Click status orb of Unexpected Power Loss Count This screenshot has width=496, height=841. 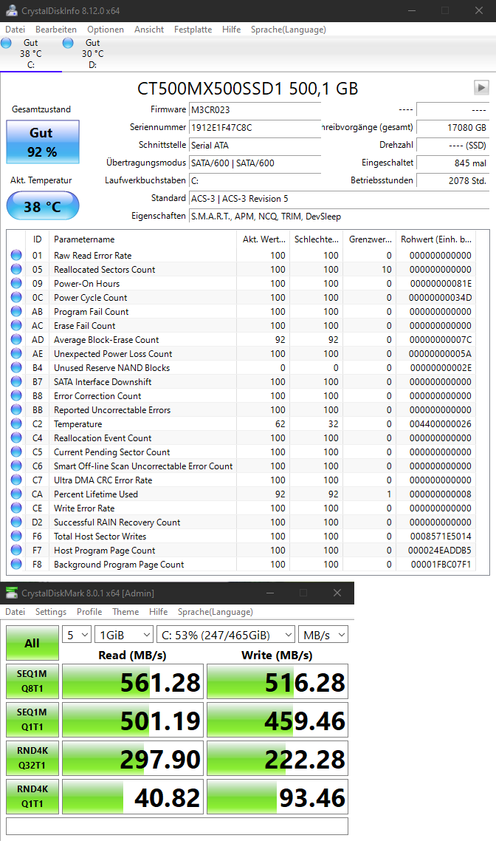[16, 353]
